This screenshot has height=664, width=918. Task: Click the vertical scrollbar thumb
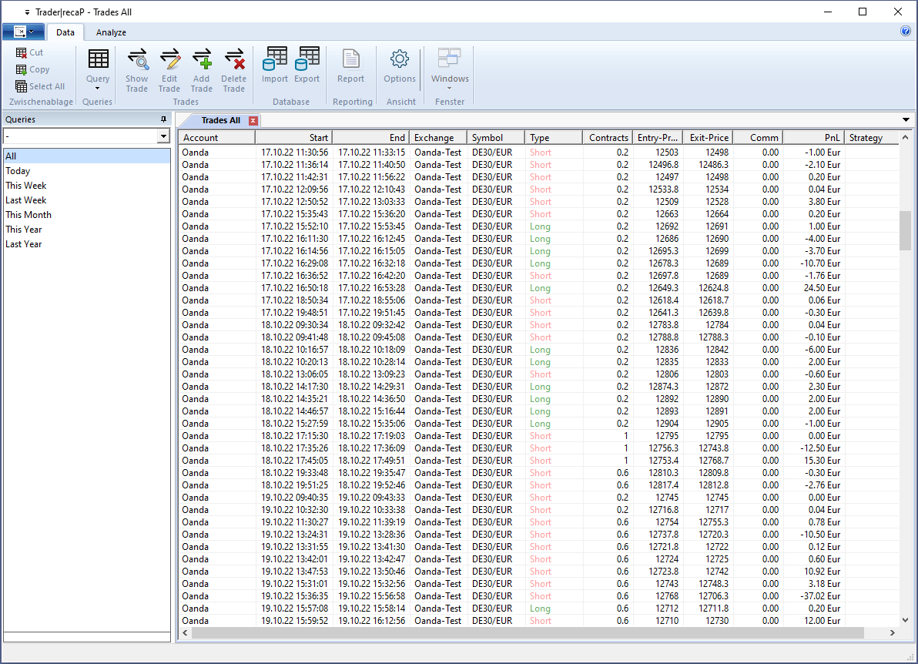[905, 230]
